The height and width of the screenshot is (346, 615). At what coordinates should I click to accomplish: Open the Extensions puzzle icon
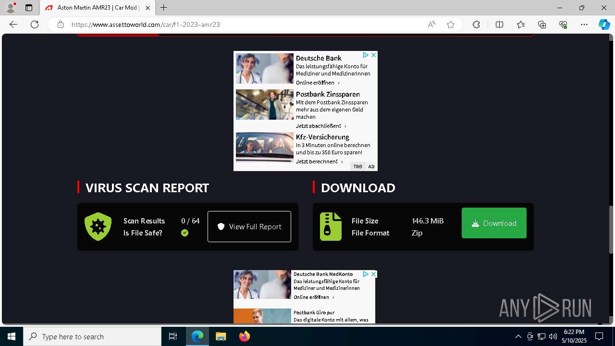tap(476, 25)
